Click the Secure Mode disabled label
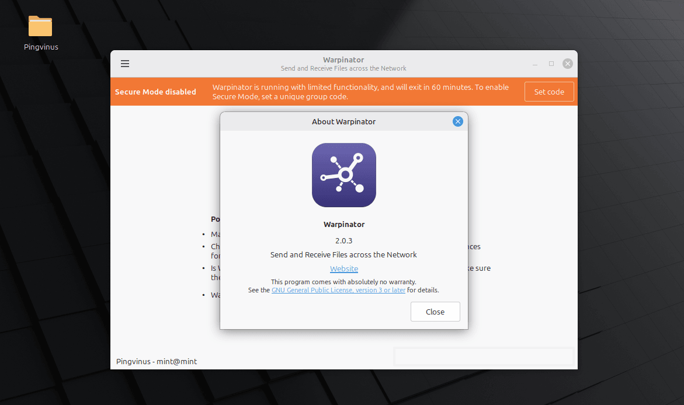Screen dimensions: 684x405 click(155, 92)
